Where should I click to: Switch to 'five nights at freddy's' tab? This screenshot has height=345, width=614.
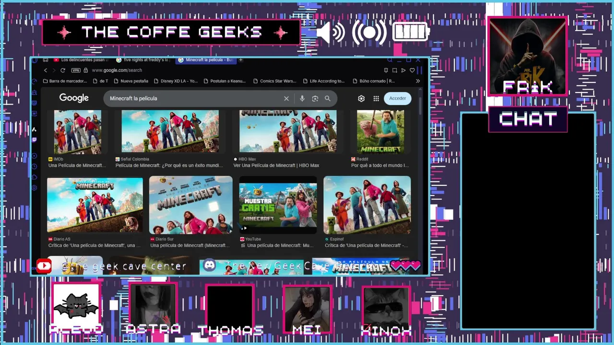pos(142,60)
